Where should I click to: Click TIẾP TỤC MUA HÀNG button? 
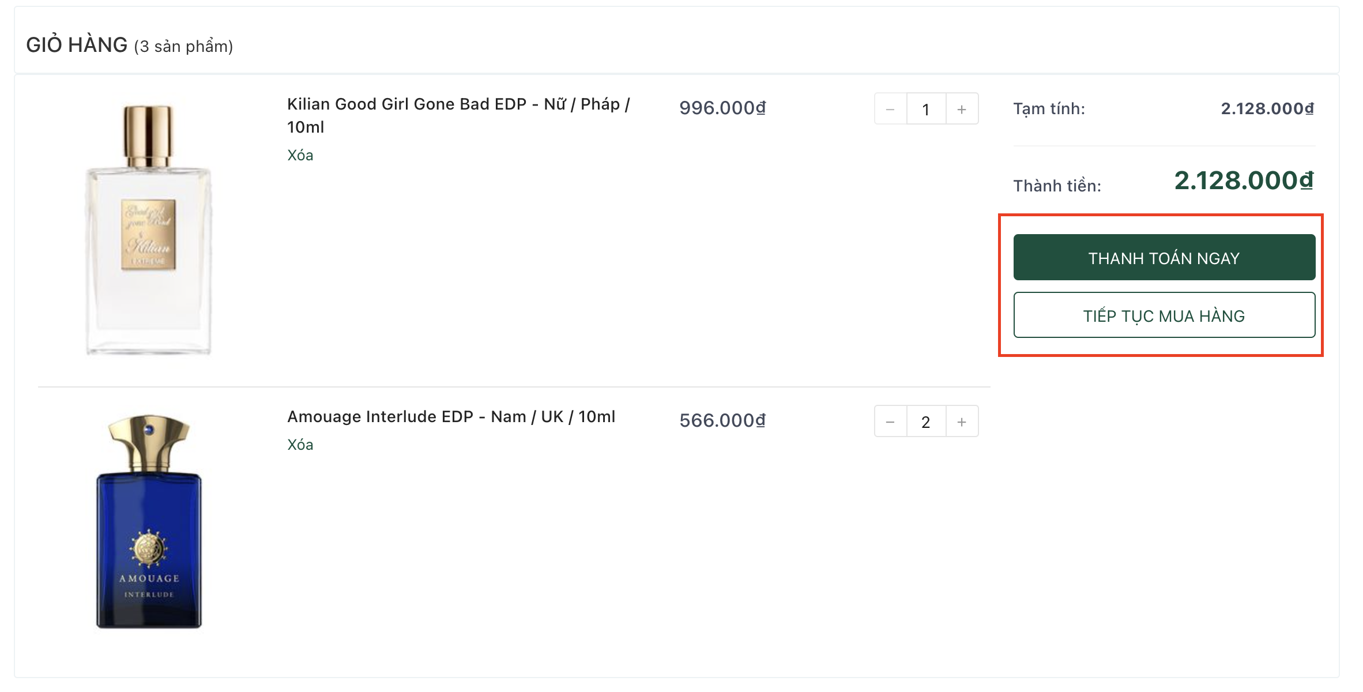pos(1164,315)
